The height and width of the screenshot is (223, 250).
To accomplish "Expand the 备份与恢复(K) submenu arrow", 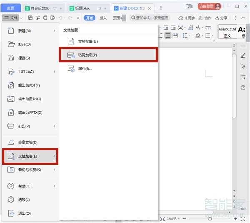I will [x=55, y=170].
